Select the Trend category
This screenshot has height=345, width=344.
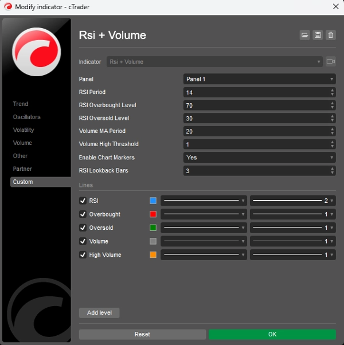21,104
